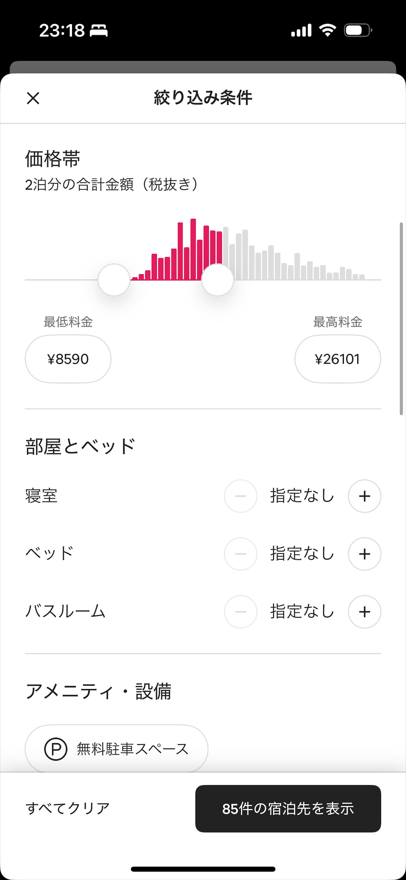Decrease the 寝室 count with minus

pyautogui.click(x=241, y=496)
